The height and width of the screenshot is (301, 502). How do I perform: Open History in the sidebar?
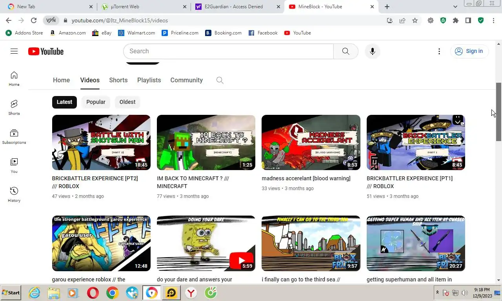tap(14, 195)
